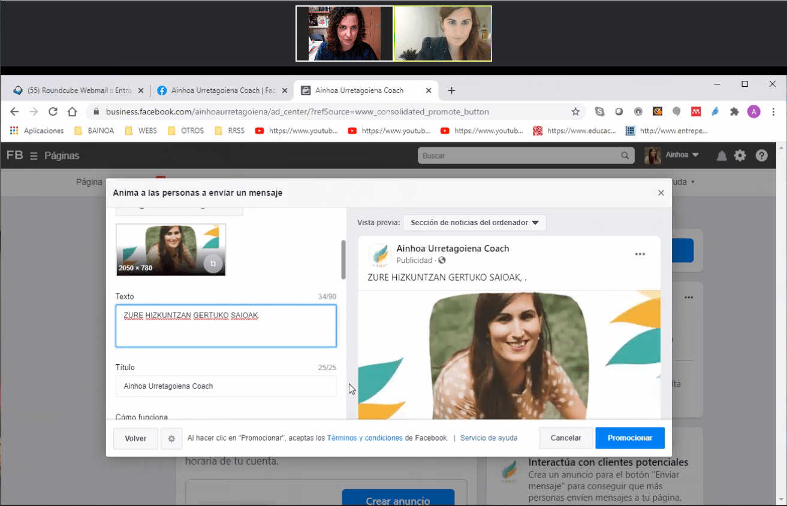
Task: Expand the Ainhoa account dropdown
Action: (683, 155)
